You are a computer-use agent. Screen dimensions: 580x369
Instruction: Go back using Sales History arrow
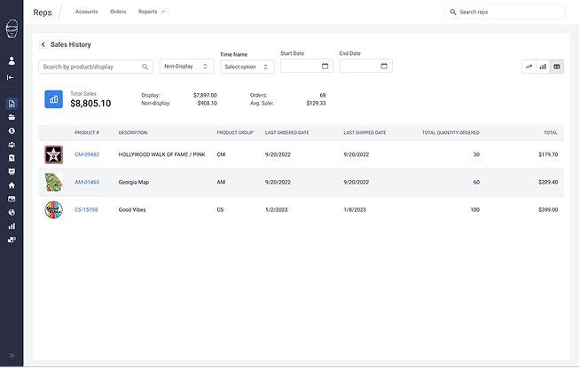pyautogui.click(x=43, y=44)
